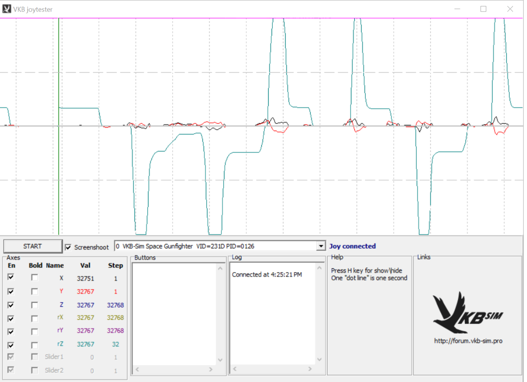Image resolution: width=527 pixels, height=382 pixels.
Task: Uncheck the Screenshoot checkbox
Action: click(x=68, y=247)
